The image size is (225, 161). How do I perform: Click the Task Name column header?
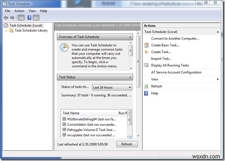point(71,113)
